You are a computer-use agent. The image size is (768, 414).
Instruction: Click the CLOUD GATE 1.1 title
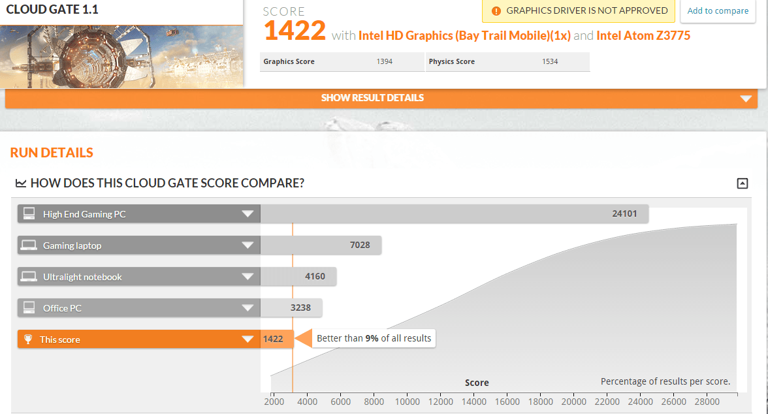(x=52, y=9)
